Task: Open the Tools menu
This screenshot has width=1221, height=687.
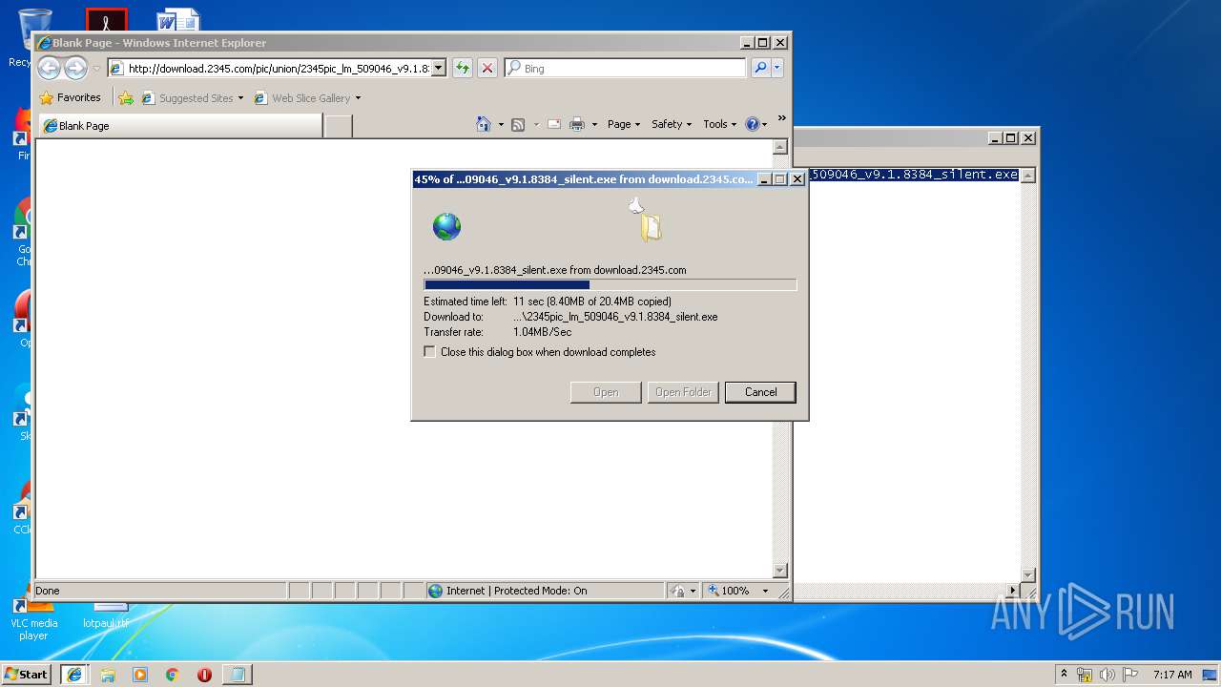Action: 720,124
